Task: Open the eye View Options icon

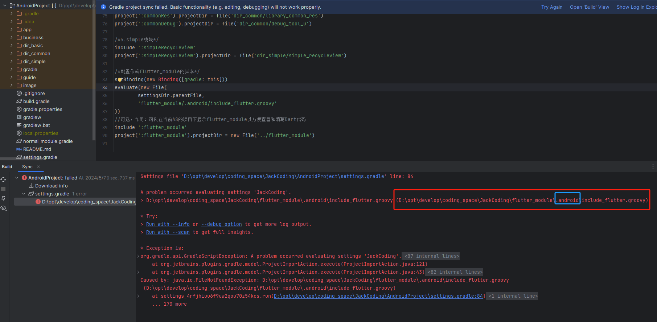Action: pos(3,208)
